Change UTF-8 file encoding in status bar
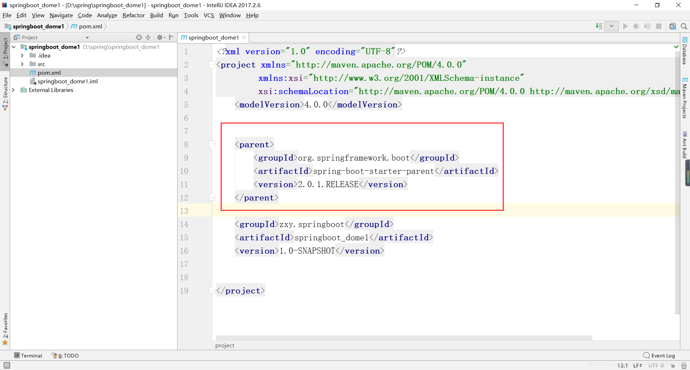This screenshot has height=370, width=690. (656, 365)
